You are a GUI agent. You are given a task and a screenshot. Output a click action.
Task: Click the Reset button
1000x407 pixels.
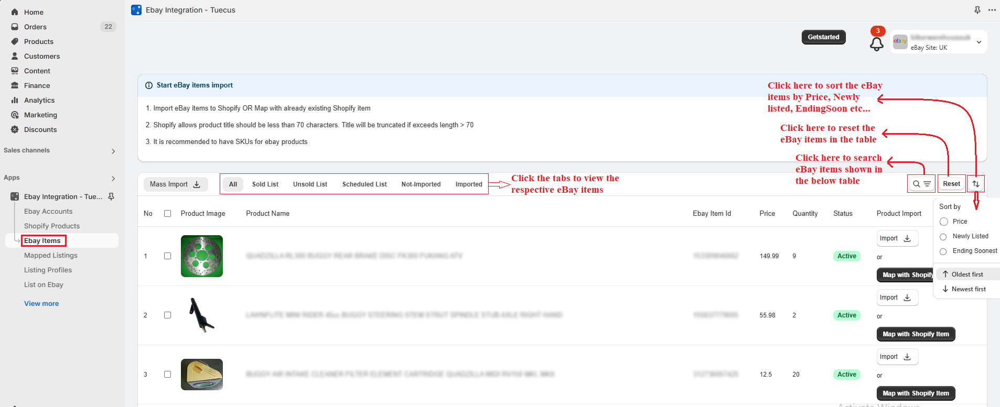point(951,184)
